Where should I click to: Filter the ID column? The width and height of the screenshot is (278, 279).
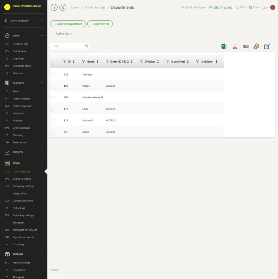65,62
